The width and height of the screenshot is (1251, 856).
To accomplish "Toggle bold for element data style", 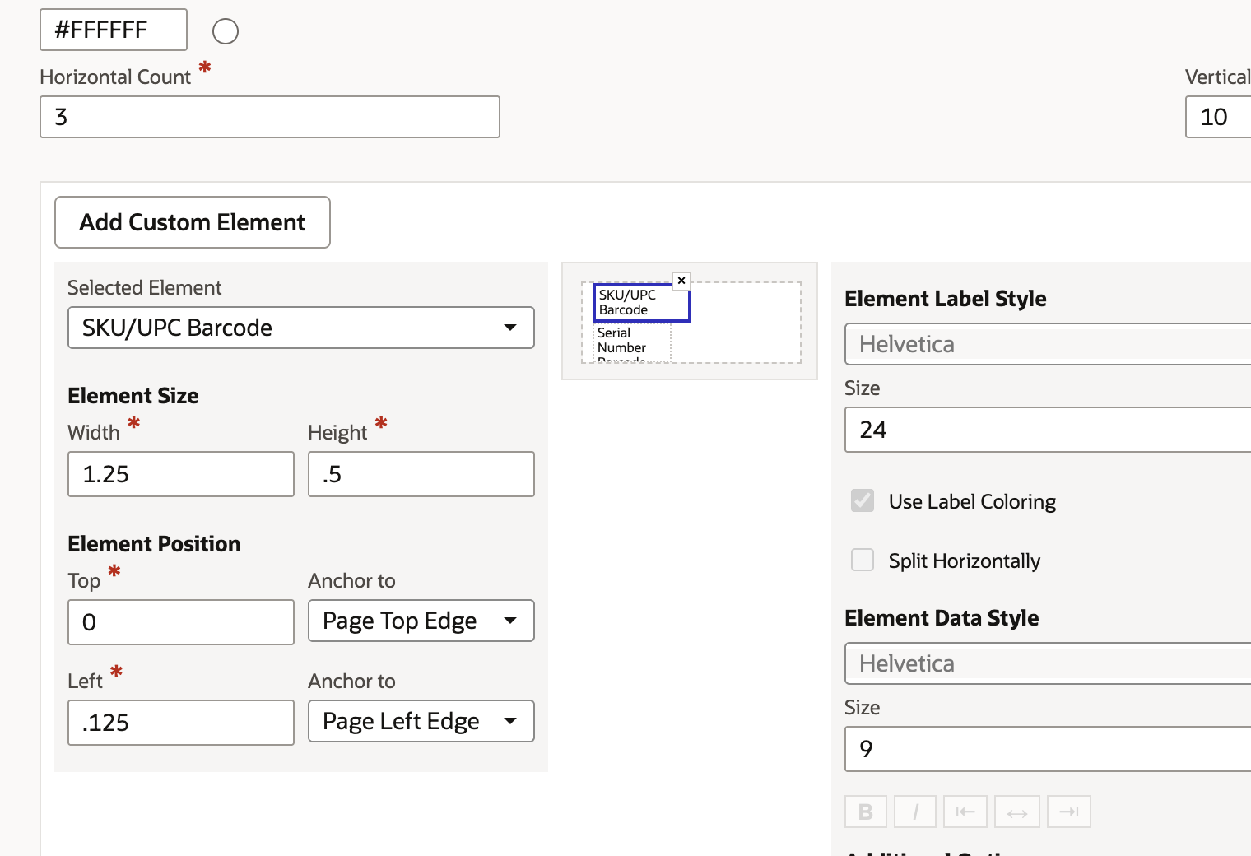I will 866,812.
